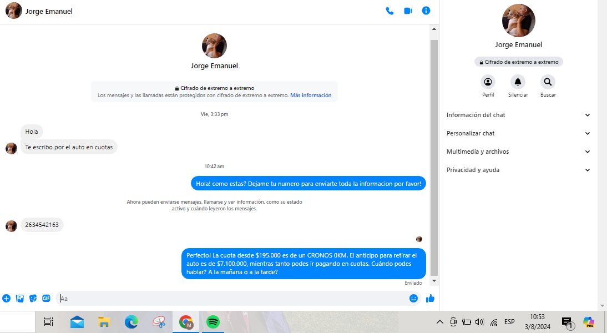Open Jorge Emanuel's Perfil icon
607x333 pixels.
(x=488, y=82)
